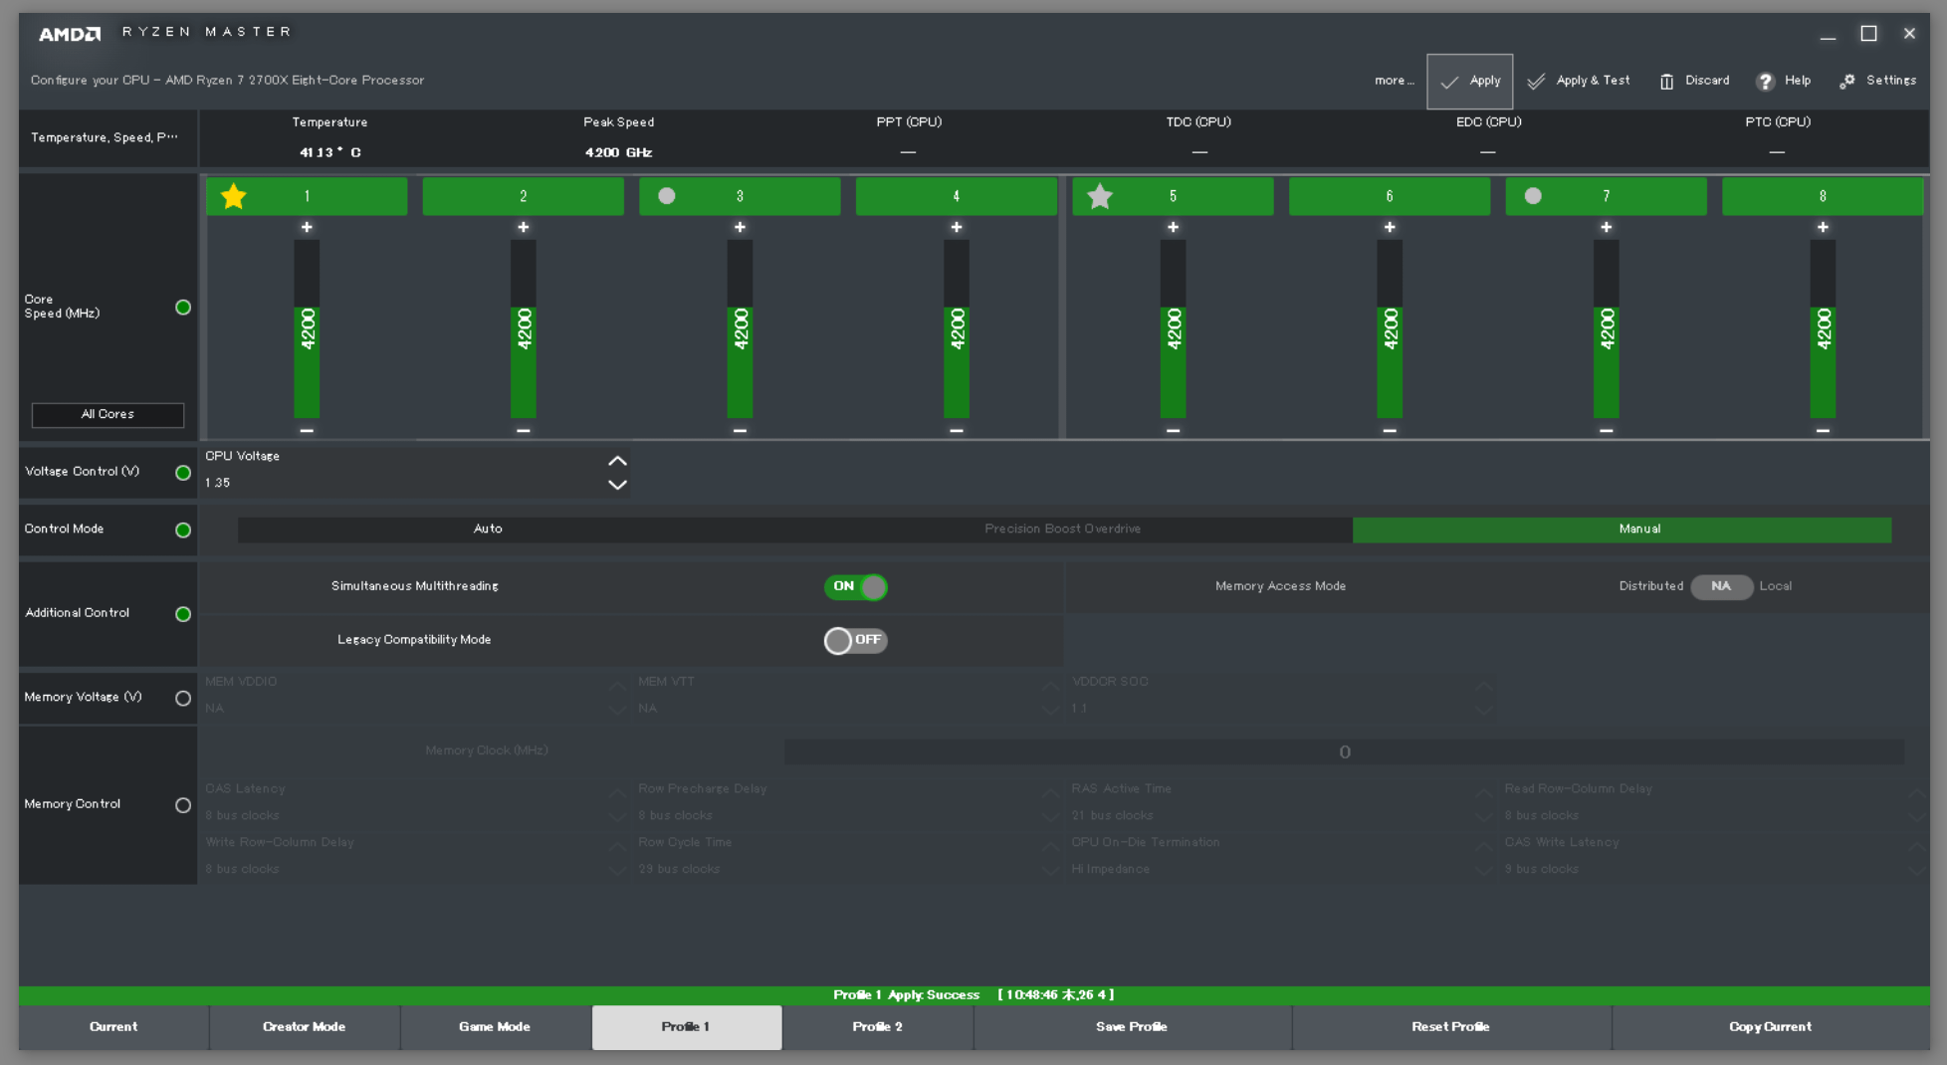Viewport: 1947px width, 1065px height.
Task: Lower CPU Voltage with down chevron
Action: pyautogui.click(x=617, y=485)
